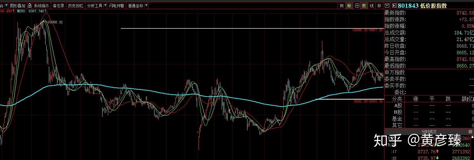
Task: Click the multi-window grid icon
Action: 357,6
